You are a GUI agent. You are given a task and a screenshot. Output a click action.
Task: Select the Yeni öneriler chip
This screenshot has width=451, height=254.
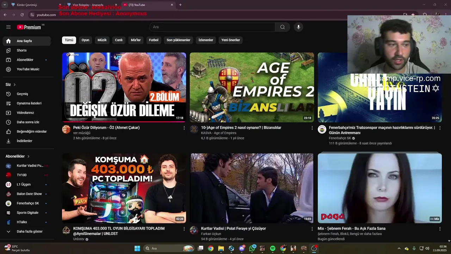click(x=230, y=40)
